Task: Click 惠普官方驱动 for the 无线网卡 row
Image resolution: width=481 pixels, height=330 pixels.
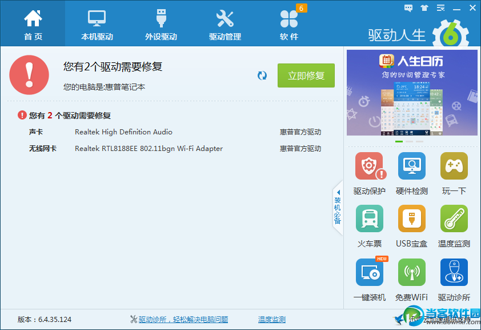Action: click(x=300, y=149)
